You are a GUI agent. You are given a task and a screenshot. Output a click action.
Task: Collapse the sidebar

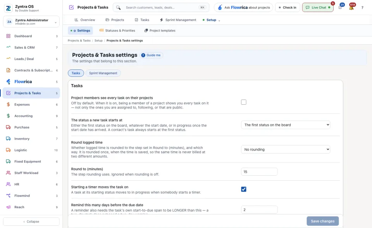coord(31,221)
